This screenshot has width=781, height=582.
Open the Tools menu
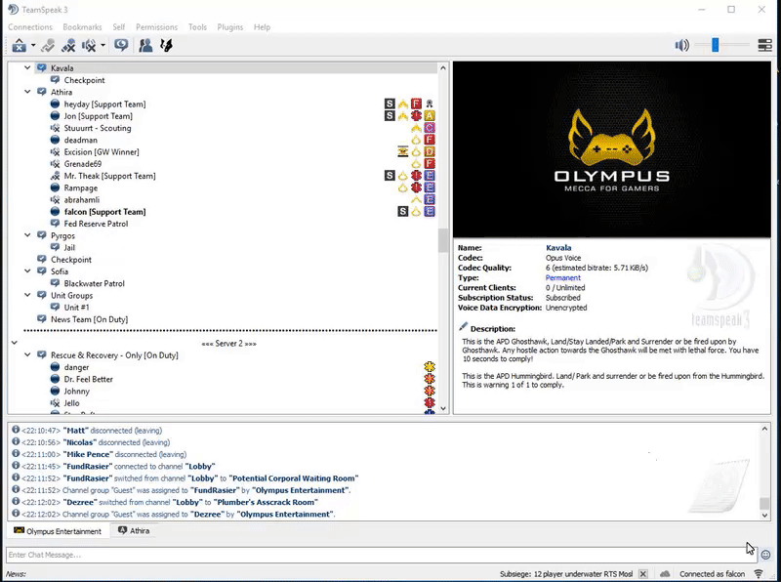[197, 27]
